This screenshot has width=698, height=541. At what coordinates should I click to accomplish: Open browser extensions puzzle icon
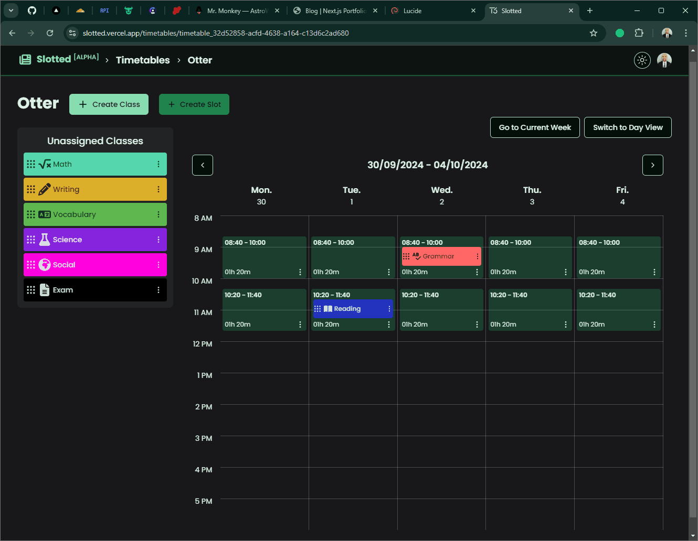[x=639, y=33]
